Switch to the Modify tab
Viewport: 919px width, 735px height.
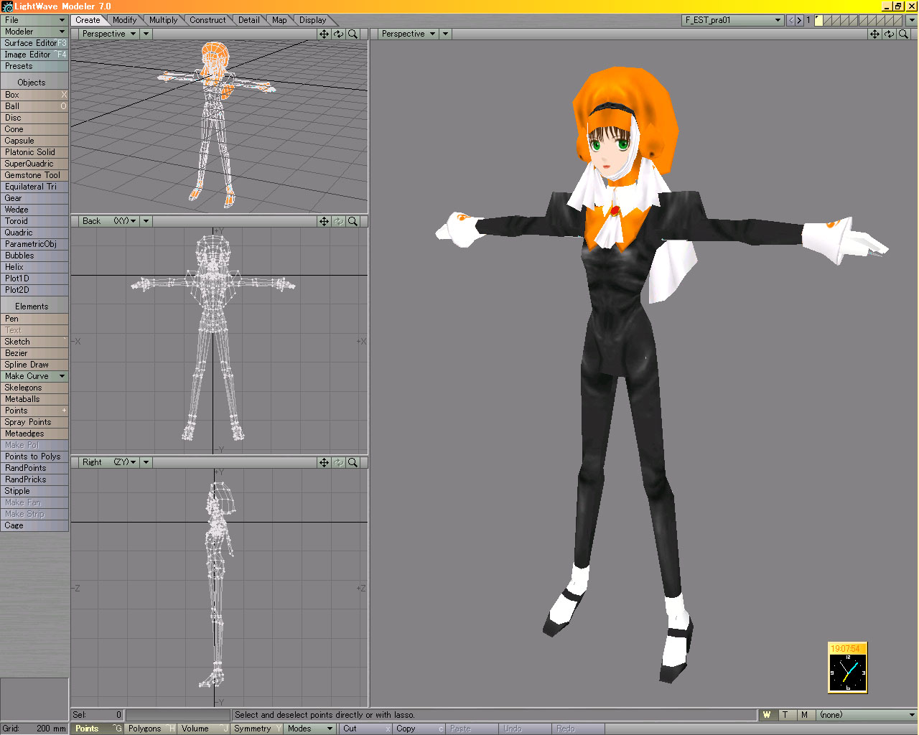(124, 20)
